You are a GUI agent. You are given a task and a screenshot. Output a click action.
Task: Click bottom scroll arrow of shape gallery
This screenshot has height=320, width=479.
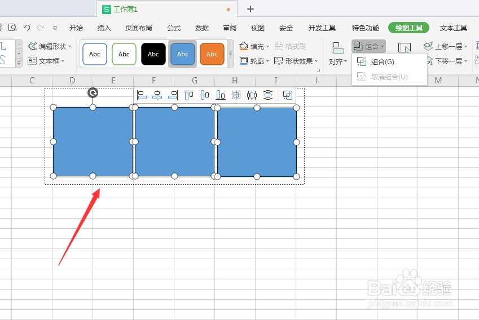19,63
